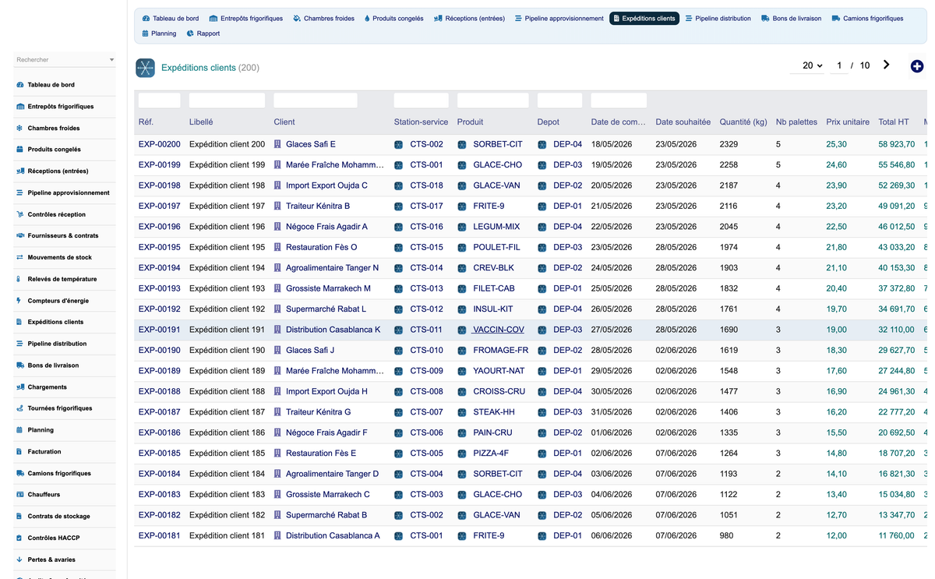Viewport: 935px width, 579px height.
Task: Go to next page arrow
Action: [x=886, y=65]
